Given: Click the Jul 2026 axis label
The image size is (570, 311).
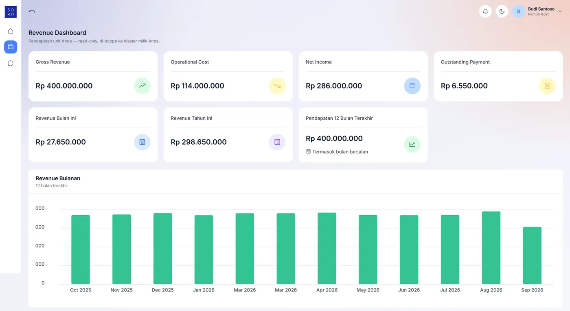Looking at the screenshot, I should click(450, 290).
